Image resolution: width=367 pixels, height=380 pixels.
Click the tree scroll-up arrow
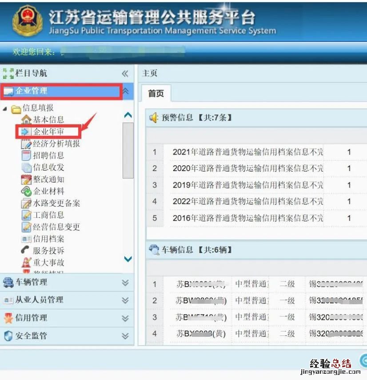pos(128,115)
